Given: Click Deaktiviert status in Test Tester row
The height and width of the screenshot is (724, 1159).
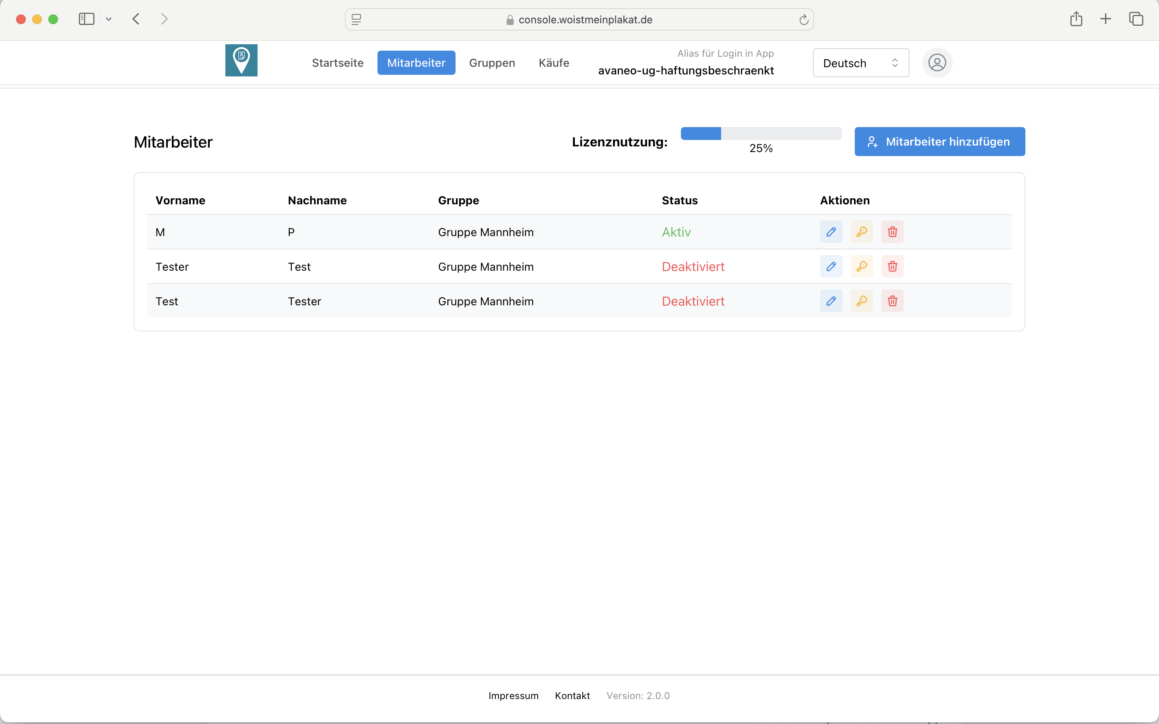Looking at the screenshot, I should [x=693, y=301].
